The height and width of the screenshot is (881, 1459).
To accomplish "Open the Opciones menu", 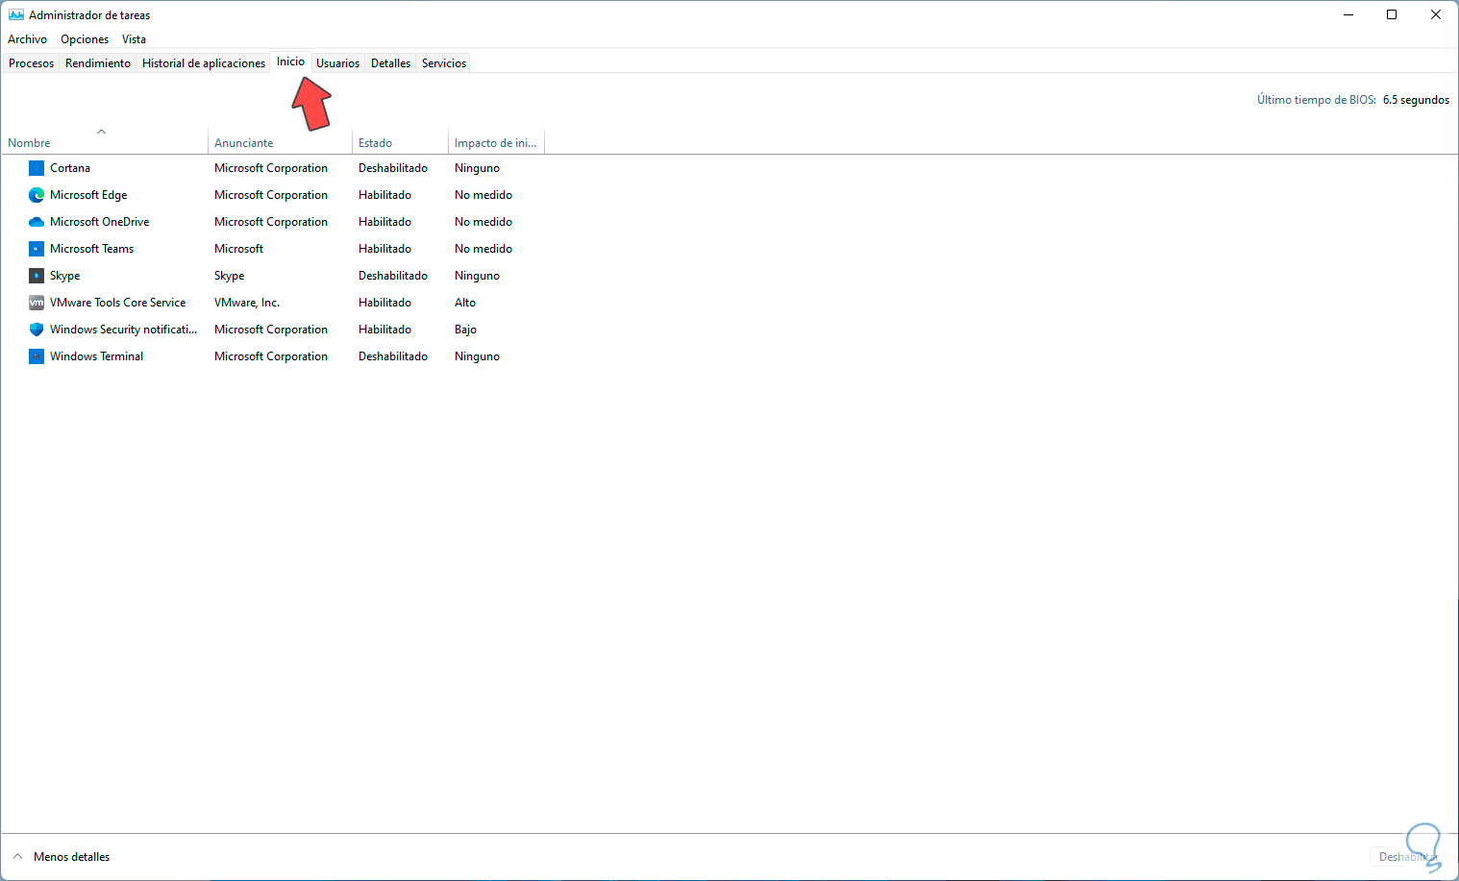I will [85, 39].
